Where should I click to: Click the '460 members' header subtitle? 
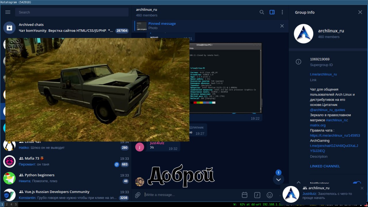pos(147,15)
